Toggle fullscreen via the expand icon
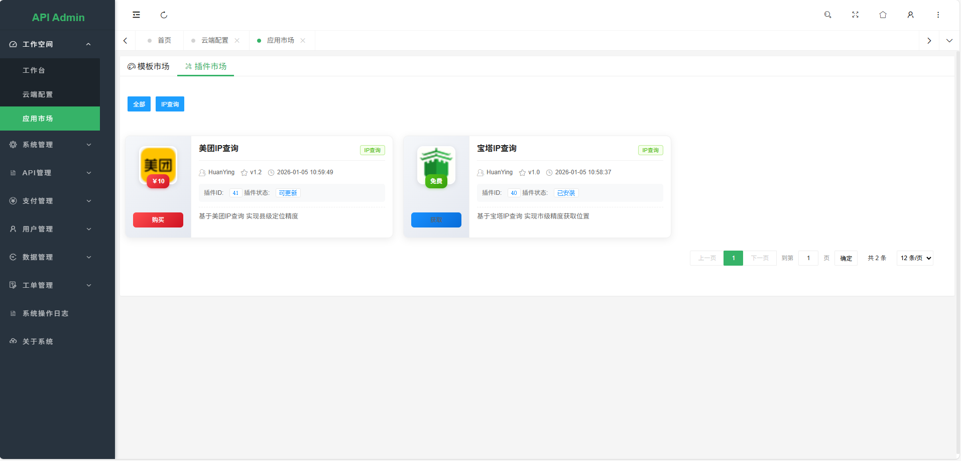Screen dimensions: 961x461 pyautogui.click(x=855, y=15)
